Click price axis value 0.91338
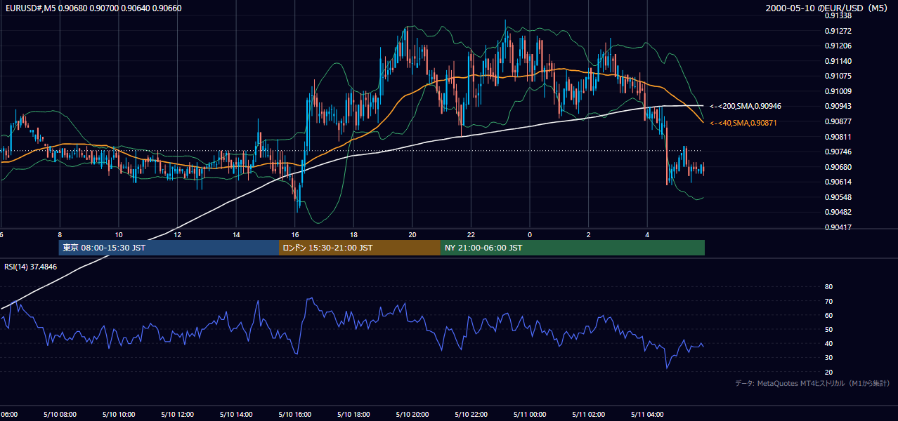The width and height of the screenshot is (898, 421). [x=838, y=15]
